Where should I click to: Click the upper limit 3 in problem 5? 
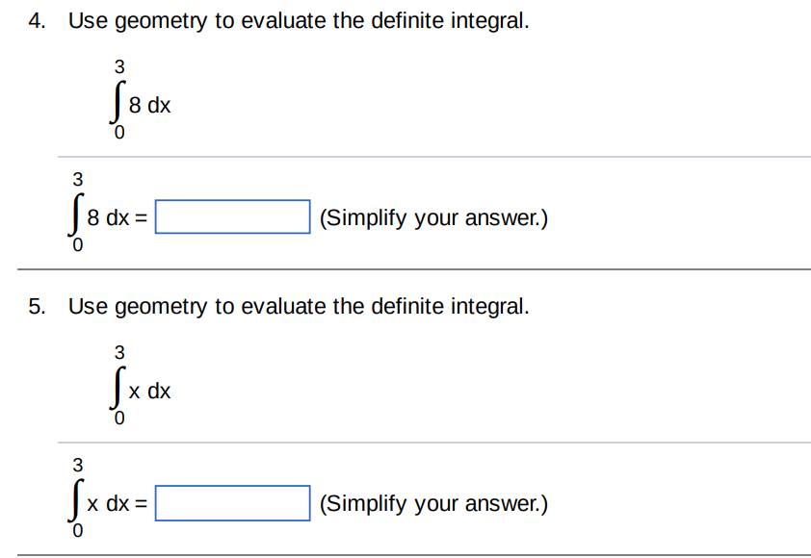[x=119, y=352]
